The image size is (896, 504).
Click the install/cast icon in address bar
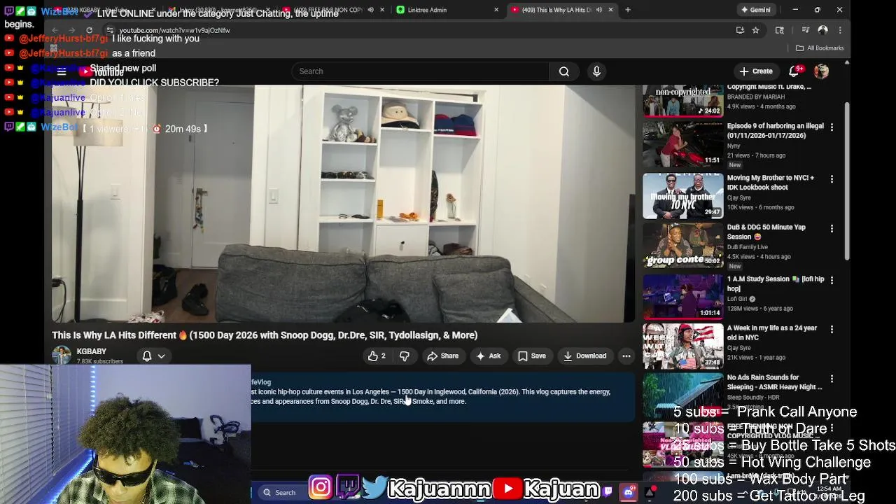(x=740, y=30)
